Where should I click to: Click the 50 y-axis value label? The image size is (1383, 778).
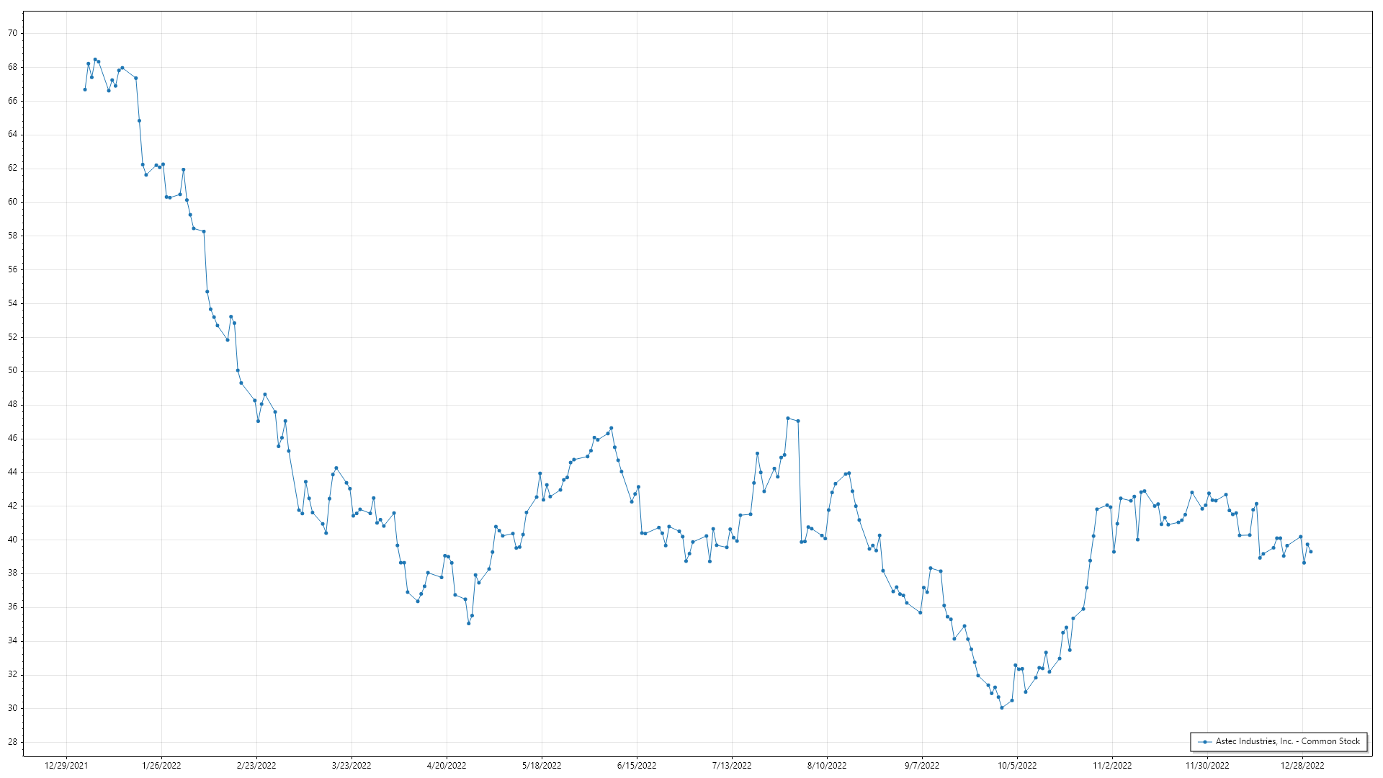tap(12, 371)
